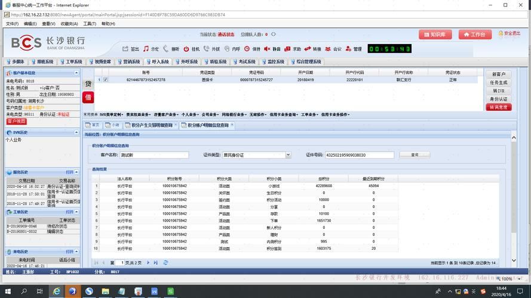Collapse the IVR历史 panel
The height and width of the screenshot is (298, 531).
point(76,132)
